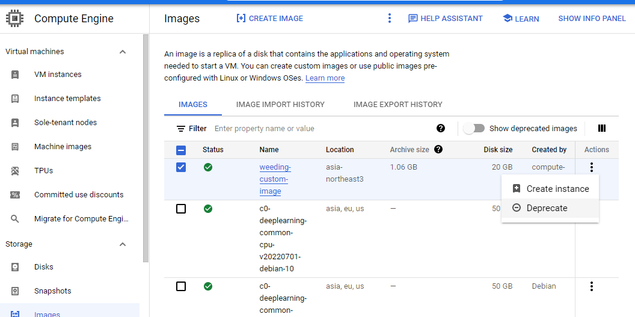
Task: Click the green status icon of weeding-custom-image
Action: coord(208,167)
